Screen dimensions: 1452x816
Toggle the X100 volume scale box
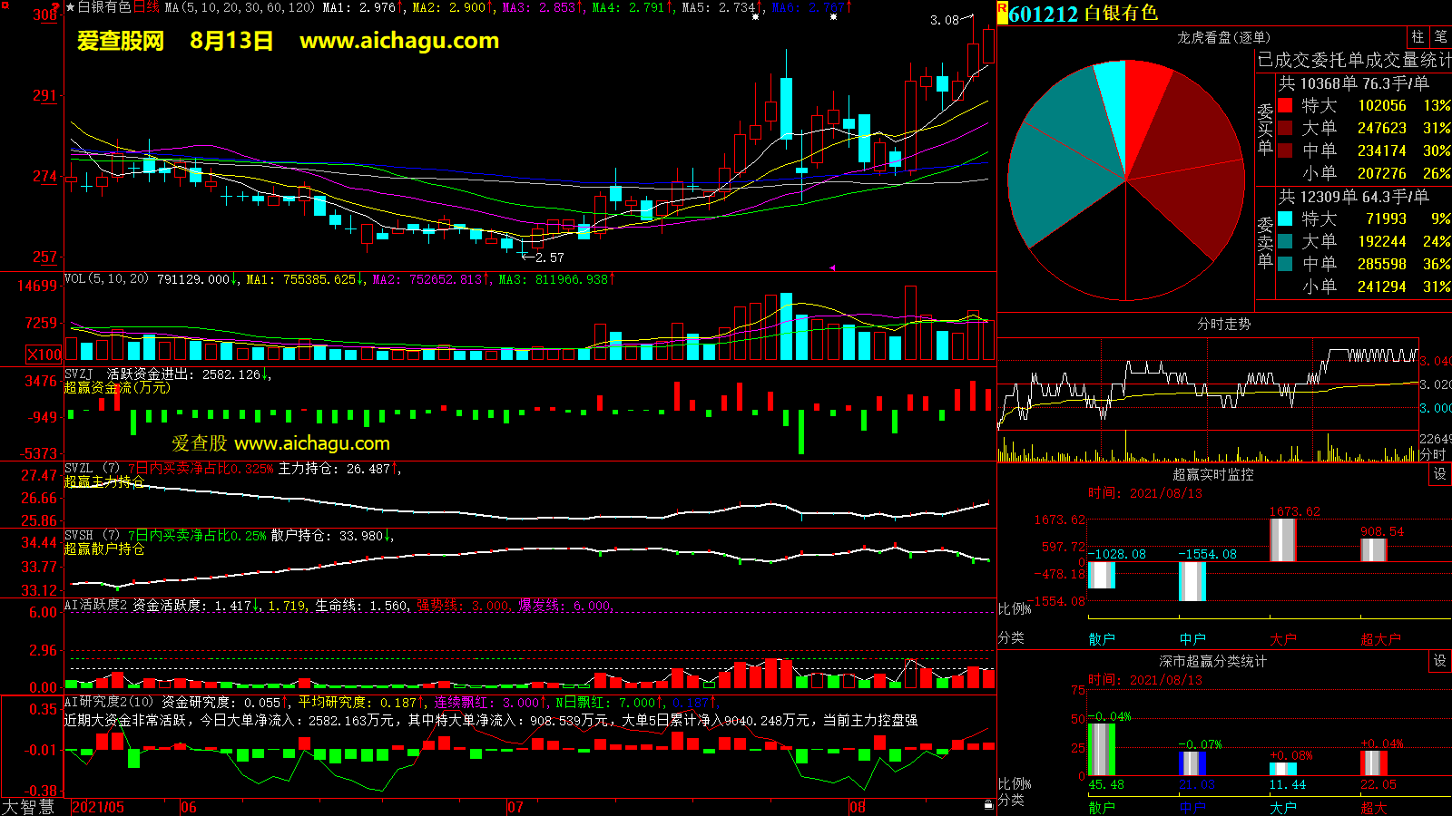pos(44,355)
